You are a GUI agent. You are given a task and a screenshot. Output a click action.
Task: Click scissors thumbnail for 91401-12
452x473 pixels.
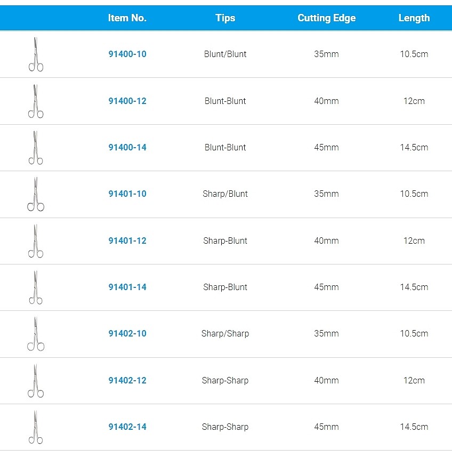tap(36, 240)
